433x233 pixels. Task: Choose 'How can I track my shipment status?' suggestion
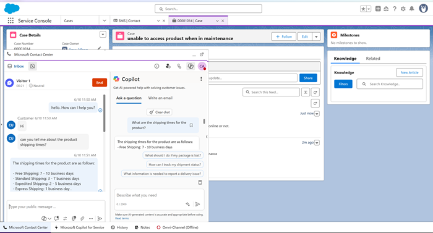[174, 164]
